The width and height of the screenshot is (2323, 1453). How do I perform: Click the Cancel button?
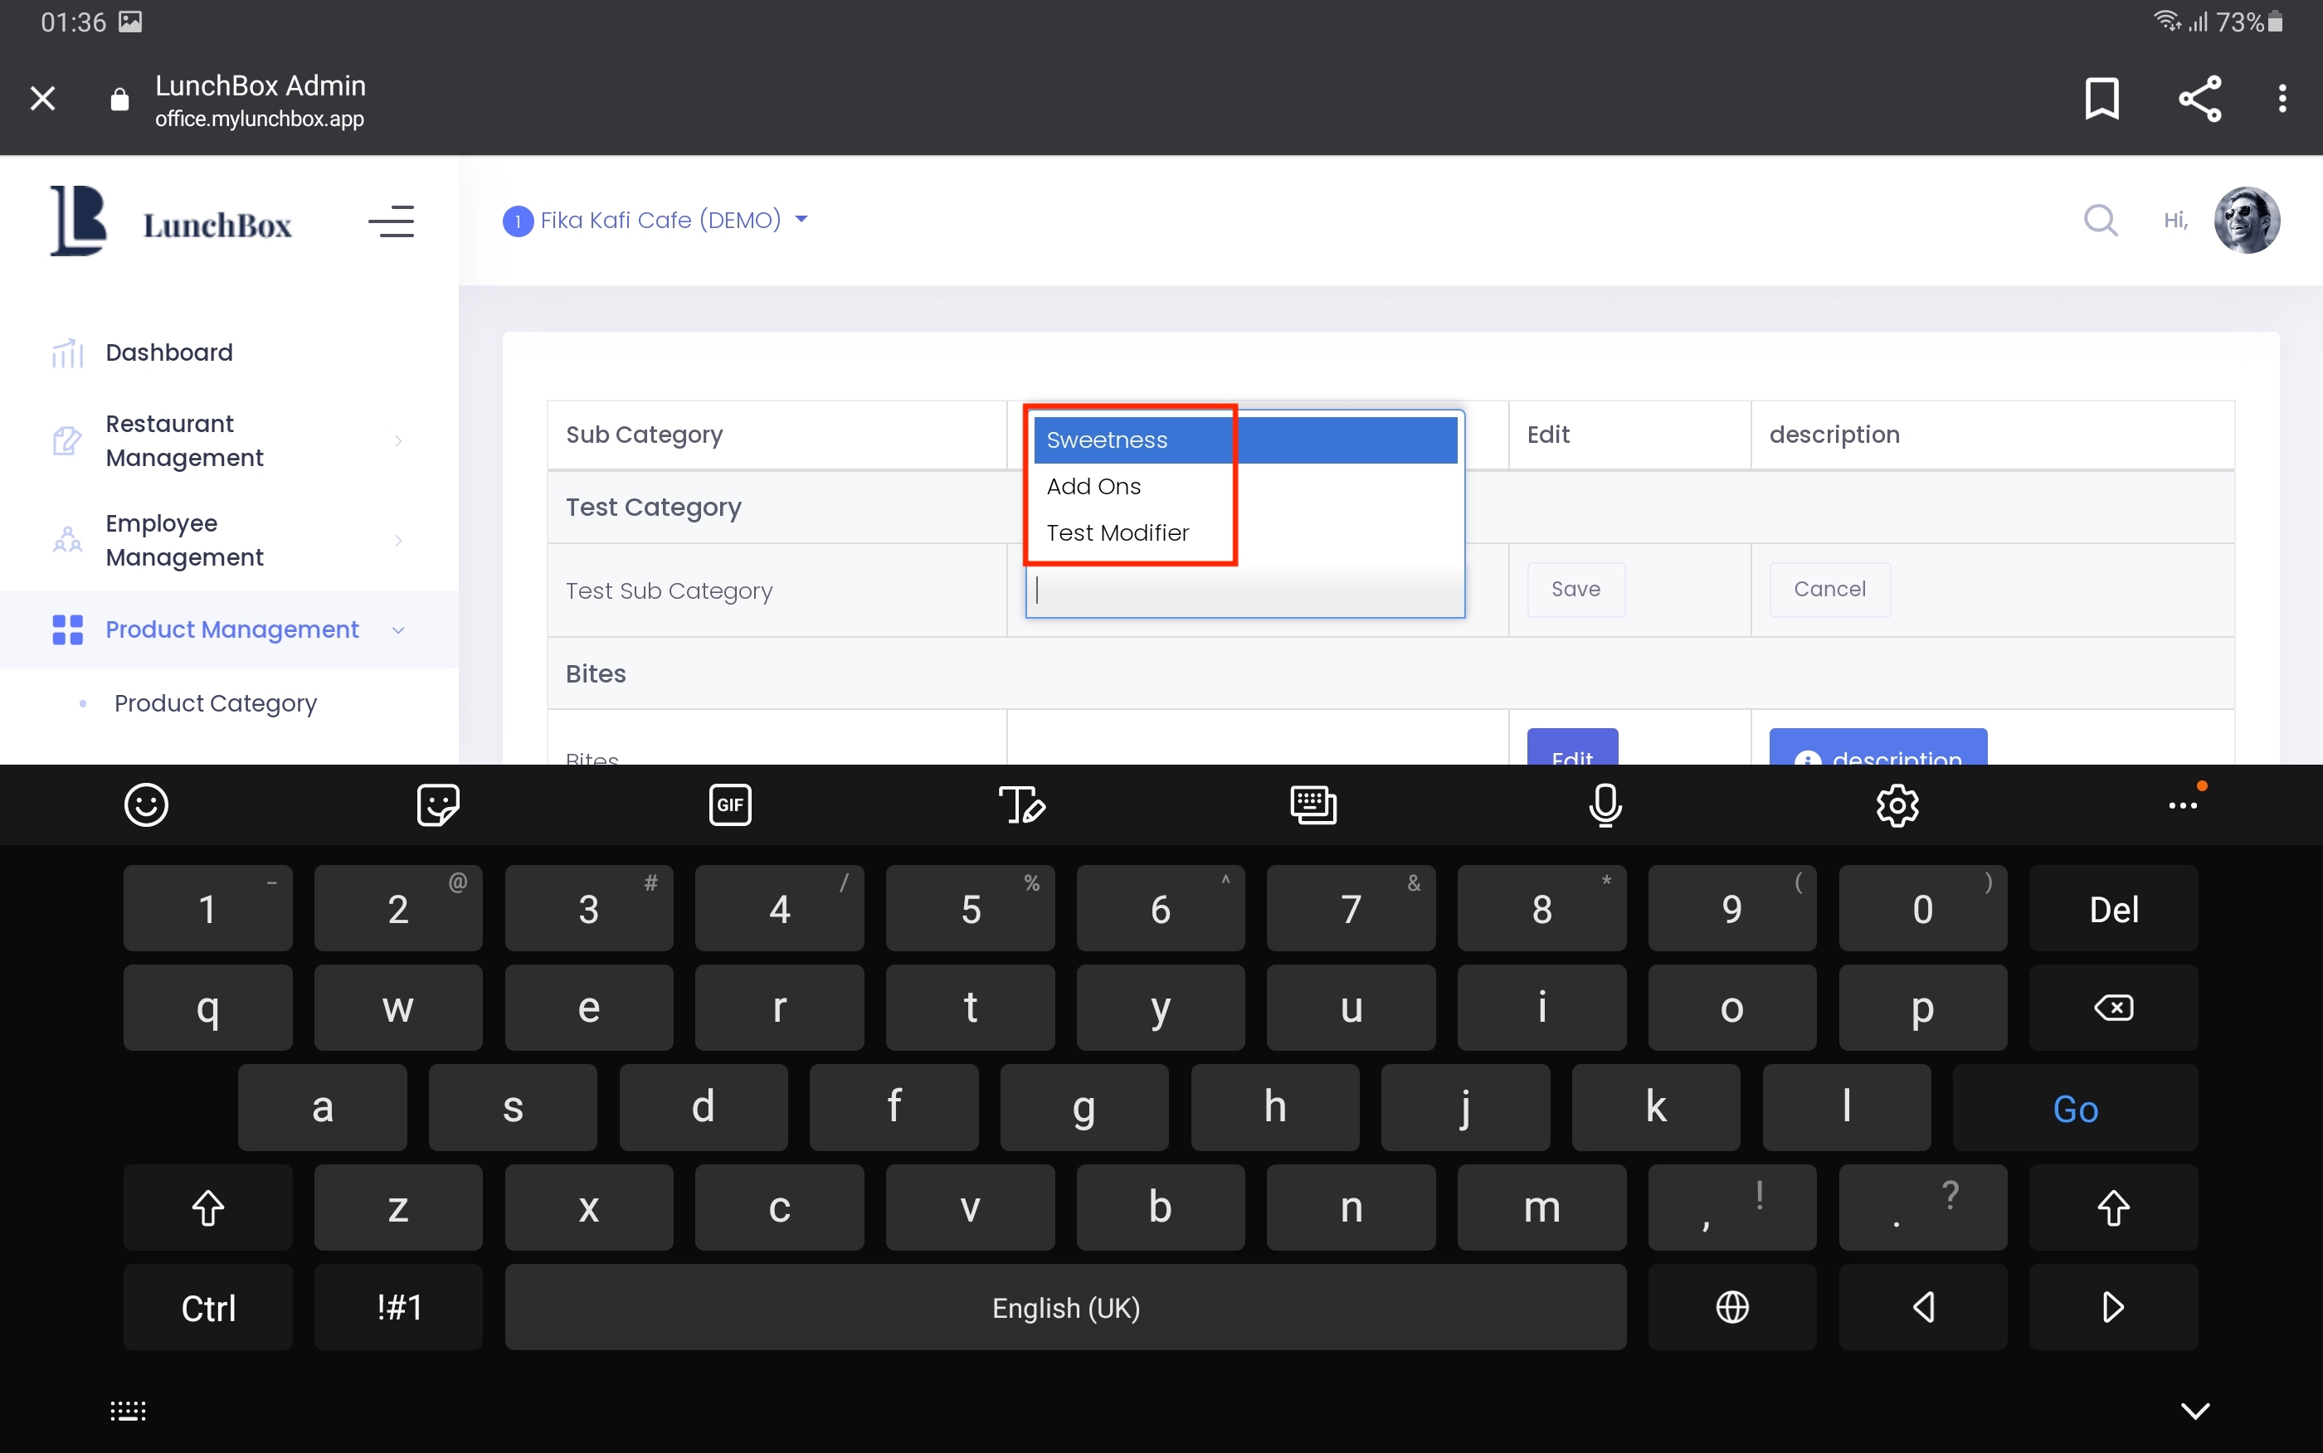click(1829, 589)
